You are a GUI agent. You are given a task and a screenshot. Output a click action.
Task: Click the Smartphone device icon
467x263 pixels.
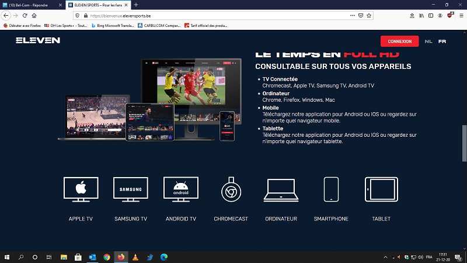(x=331, y=189)
